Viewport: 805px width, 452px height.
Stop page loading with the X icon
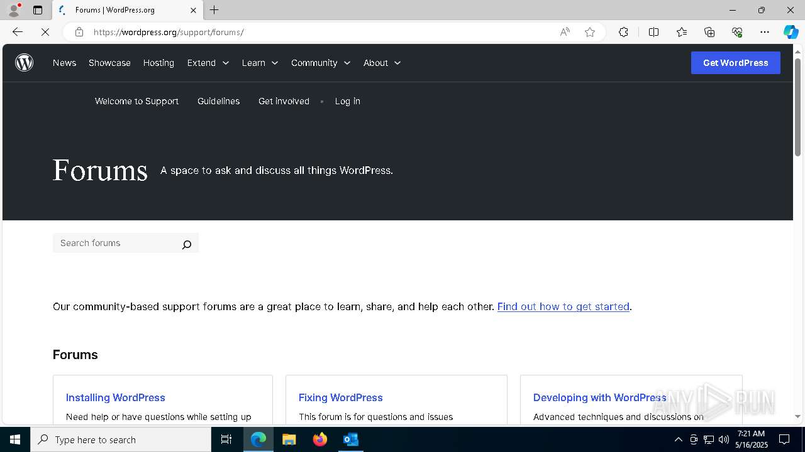pyautogui.click(x=45, y=32)
